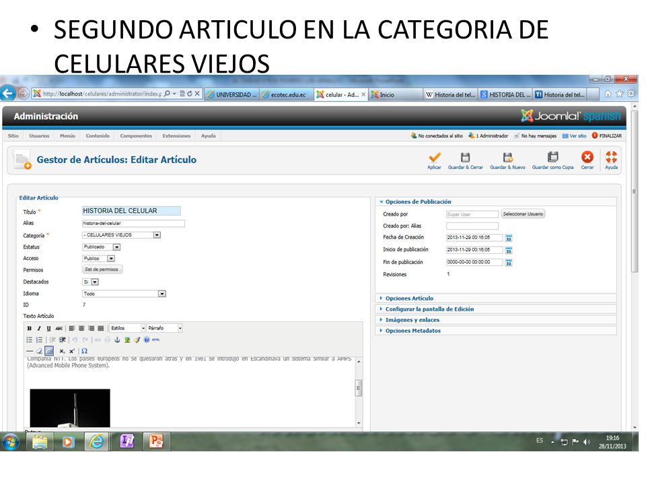This screenshot has height=485, width=646.
Task: Insert a horizontal rule line
Action: (29, 351)
